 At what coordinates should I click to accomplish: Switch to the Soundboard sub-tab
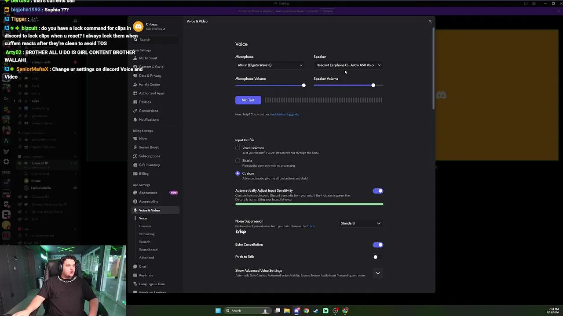(148, 250)
